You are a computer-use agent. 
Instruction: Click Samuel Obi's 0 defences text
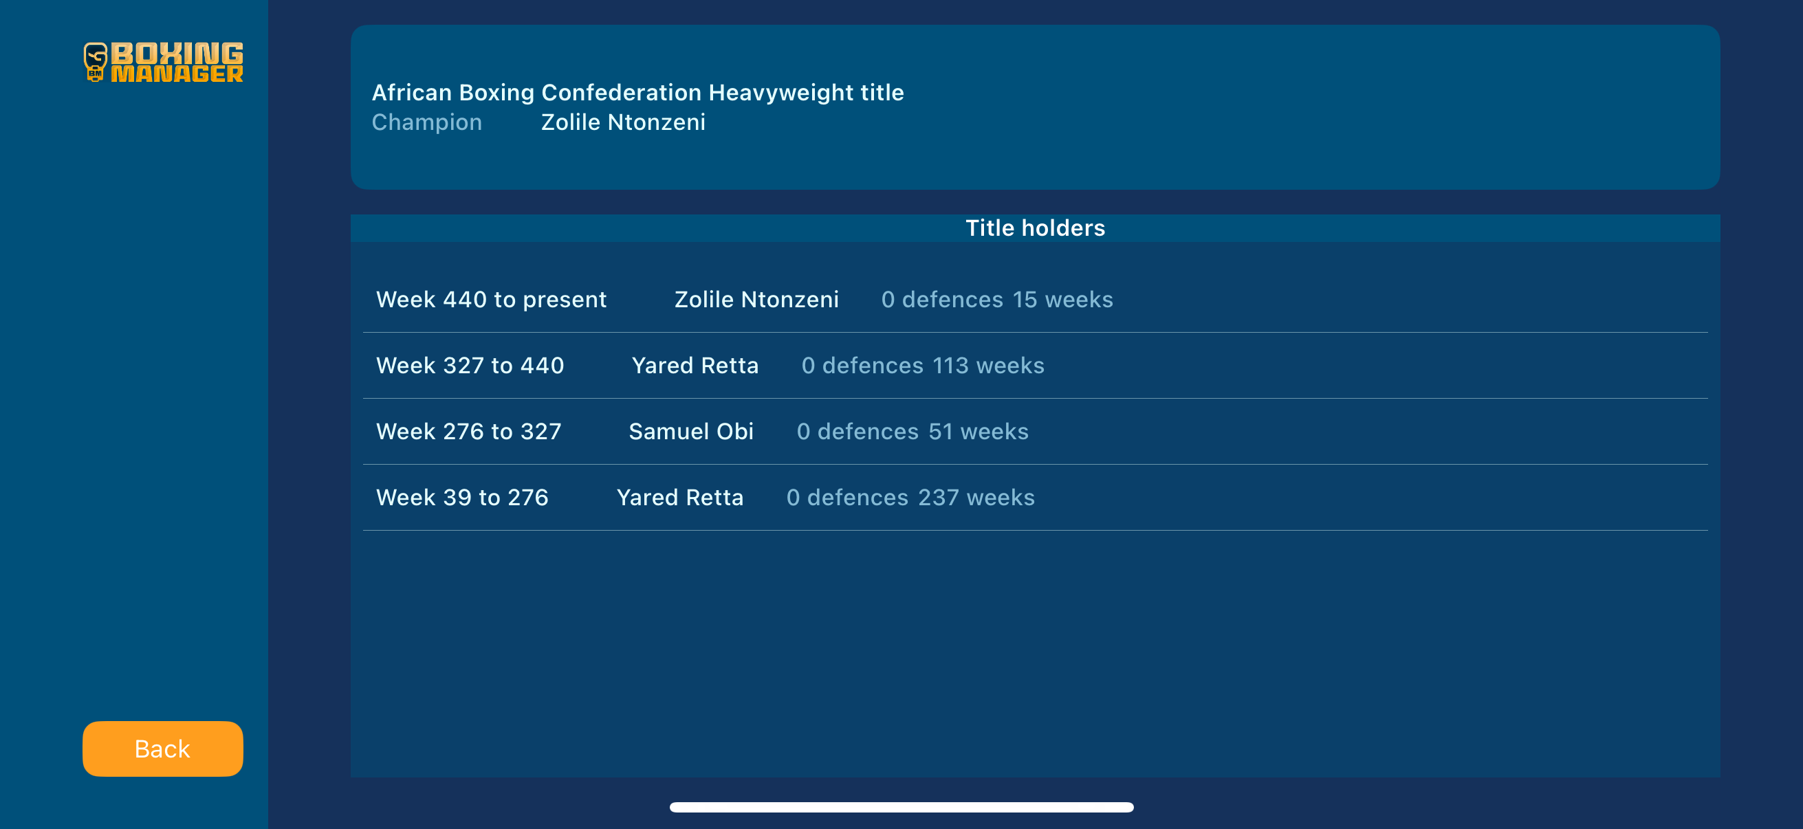click(x=857, y=432)
